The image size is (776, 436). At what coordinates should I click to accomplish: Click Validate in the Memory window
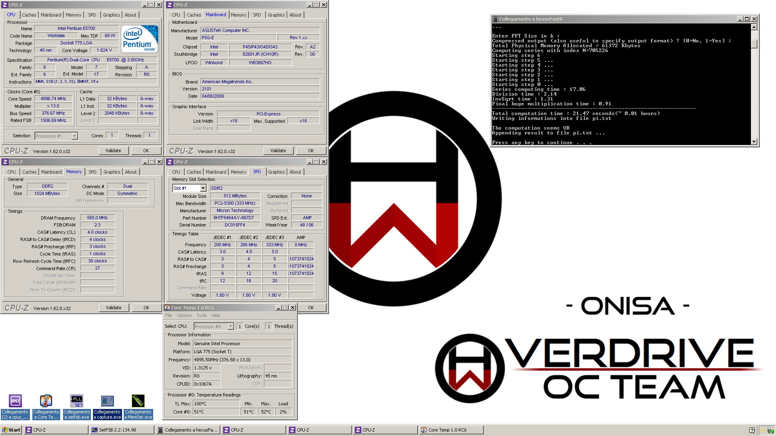tap(114, 308)
